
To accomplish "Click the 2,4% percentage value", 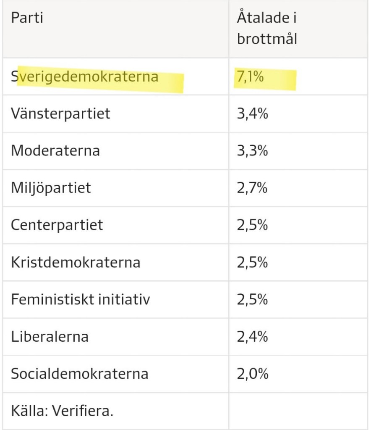I will (252, 336).
